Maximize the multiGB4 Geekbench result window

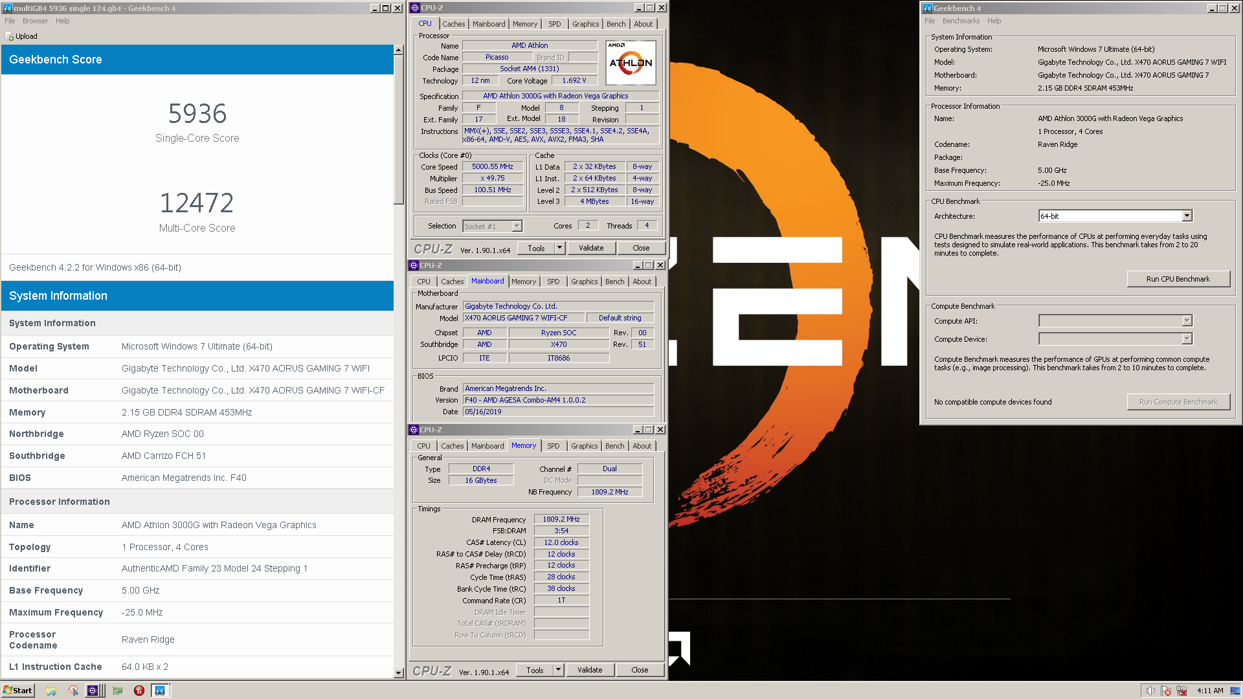[x=386, y=8]
